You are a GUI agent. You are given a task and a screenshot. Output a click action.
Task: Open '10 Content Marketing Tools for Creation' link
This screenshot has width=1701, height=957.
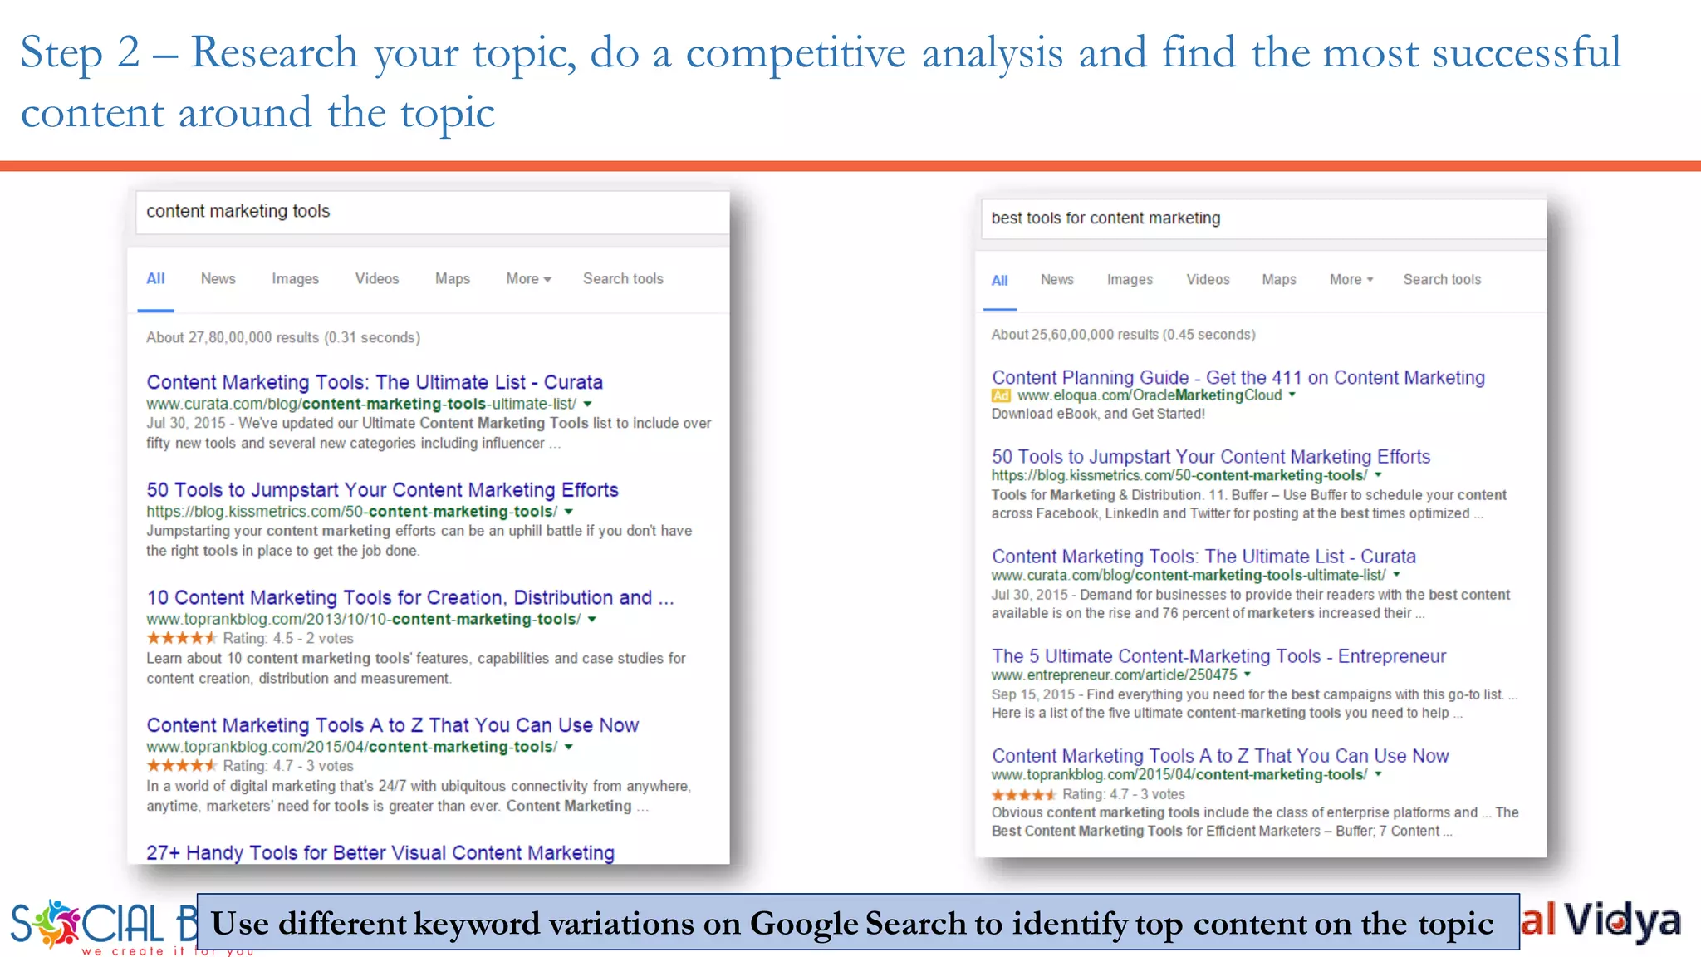point(410,598)
